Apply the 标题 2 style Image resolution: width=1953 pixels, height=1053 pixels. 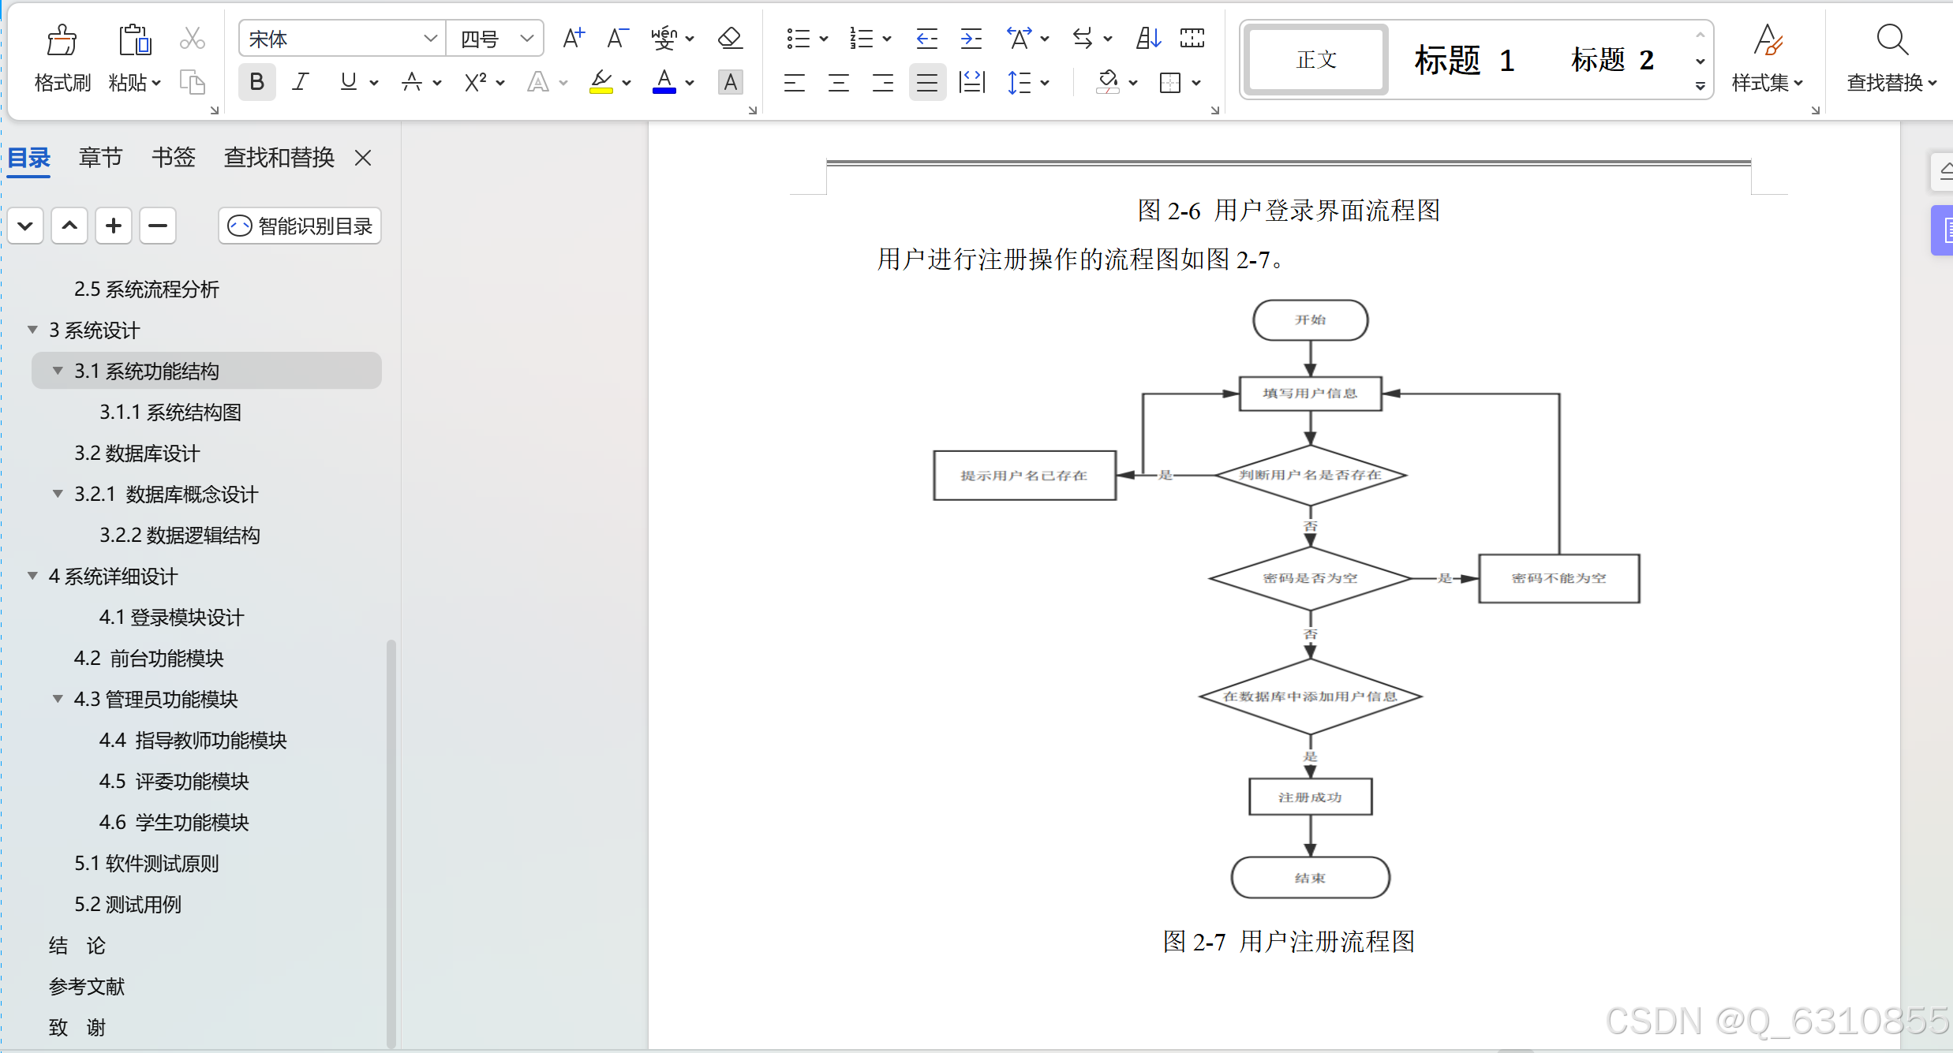pyautogui.click(x=1612, y=60)
